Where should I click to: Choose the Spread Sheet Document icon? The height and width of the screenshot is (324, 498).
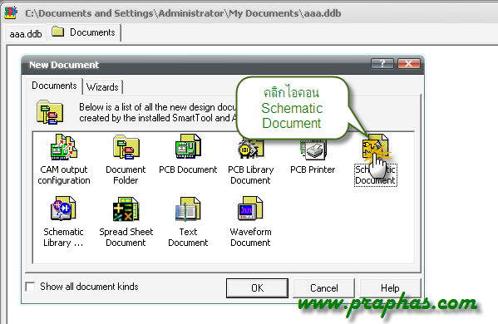pyautogui.click(x=126, y=209)
